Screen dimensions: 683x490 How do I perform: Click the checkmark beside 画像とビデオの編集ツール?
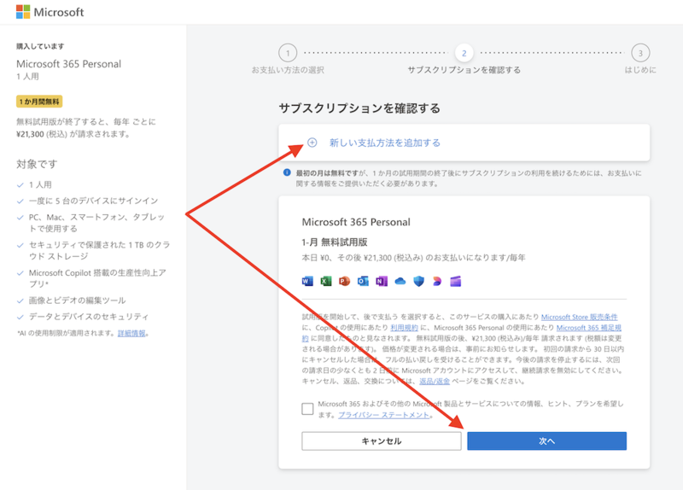pos(20,300)
